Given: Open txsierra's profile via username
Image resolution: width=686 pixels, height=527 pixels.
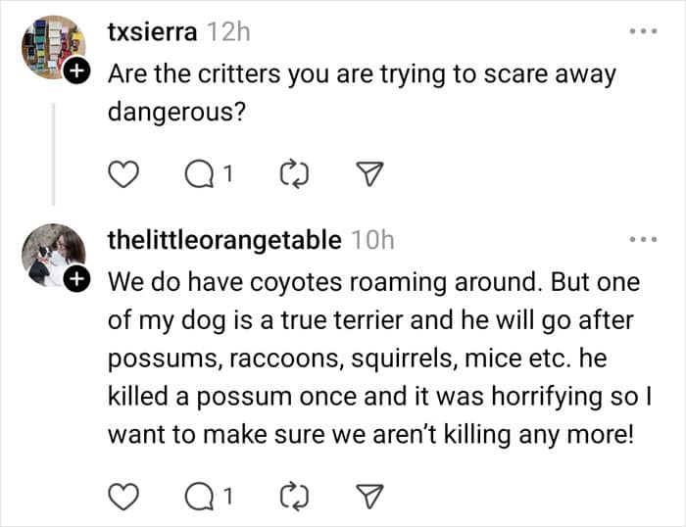Looking at the screenshot, I should 152,31.
